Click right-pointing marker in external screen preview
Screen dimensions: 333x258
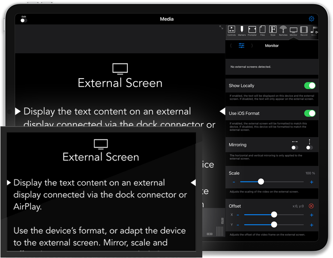tap(9, 182)
